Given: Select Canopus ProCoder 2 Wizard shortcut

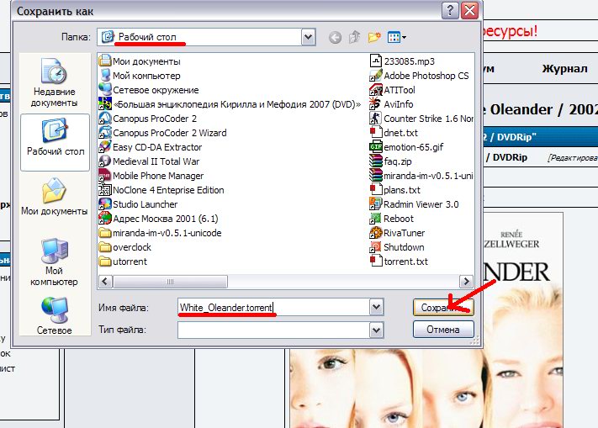Looking at the screenshot, I should (162, 133).
